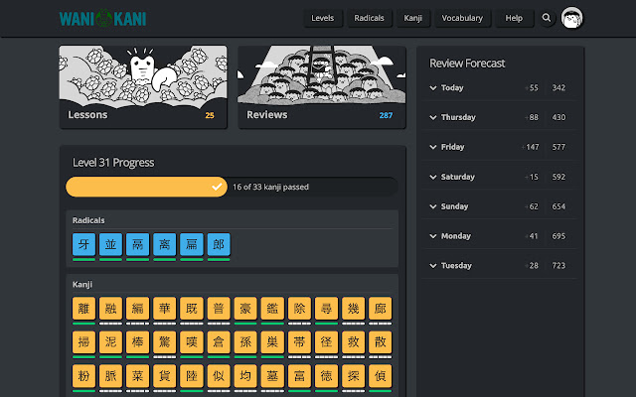Viewport: 636px width, 397px height.
Task: Open the 除 kanji tile
Action: tap(299, 308)
